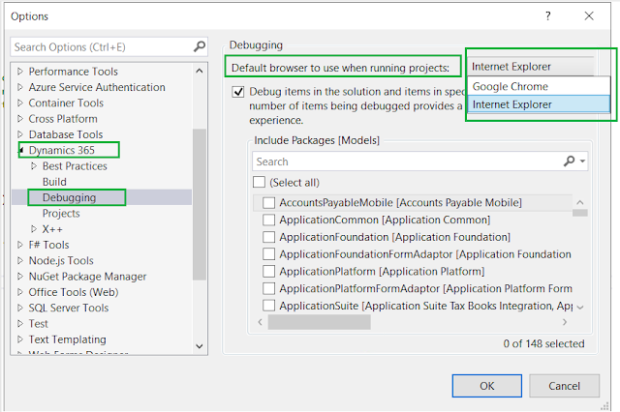
Task: Open the default browser combo box
Action: pos(531,67)
